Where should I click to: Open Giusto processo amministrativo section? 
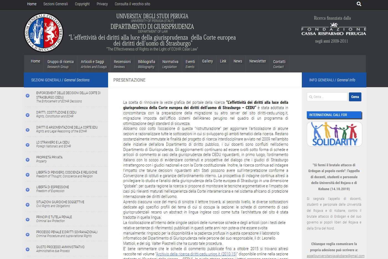(x=60, y=249)
